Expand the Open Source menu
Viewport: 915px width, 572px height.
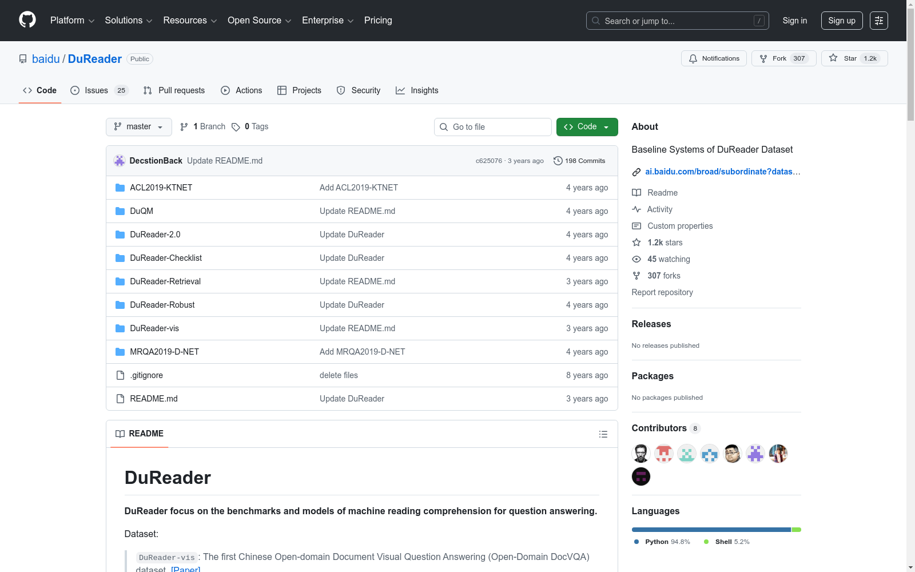point(260,21)
